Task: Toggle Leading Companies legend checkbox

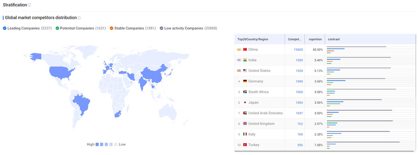Action: (5, 28)
